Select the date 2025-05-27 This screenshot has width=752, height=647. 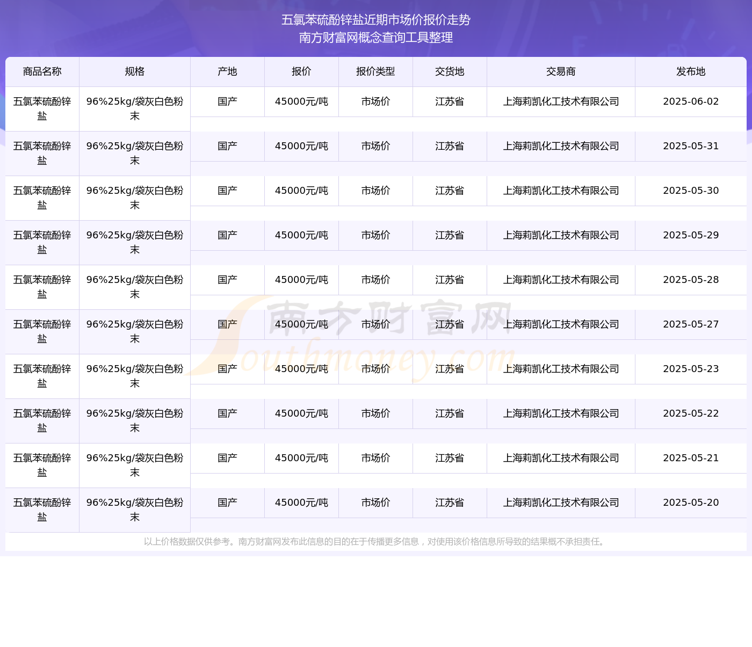click(691, 324)
